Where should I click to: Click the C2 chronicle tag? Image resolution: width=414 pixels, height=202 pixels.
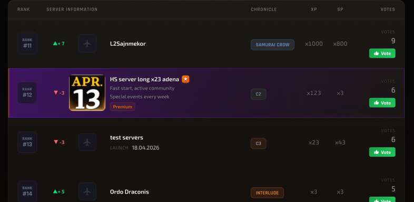point(259,94)
